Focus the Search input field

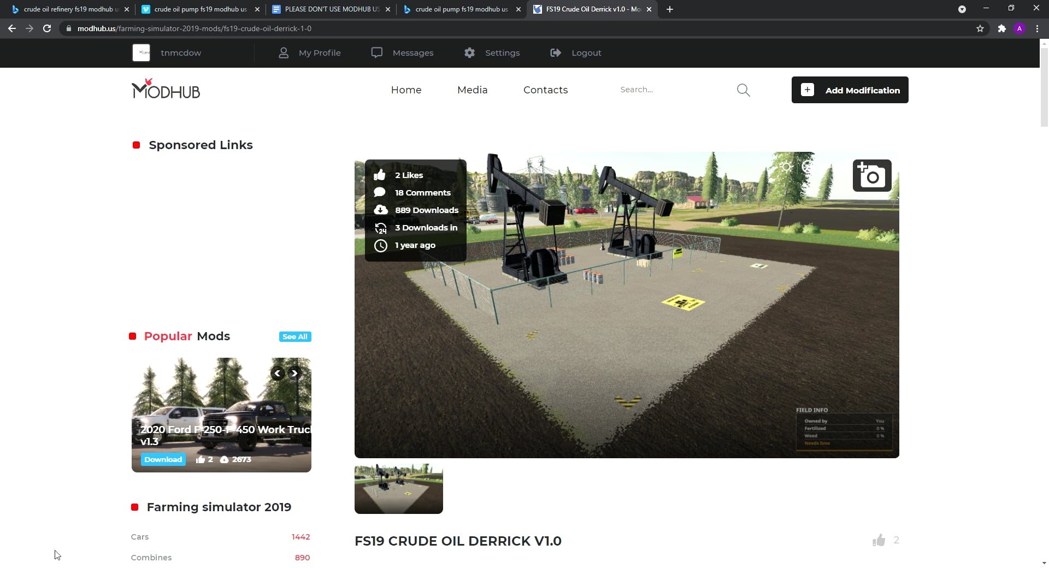[675, 90]
